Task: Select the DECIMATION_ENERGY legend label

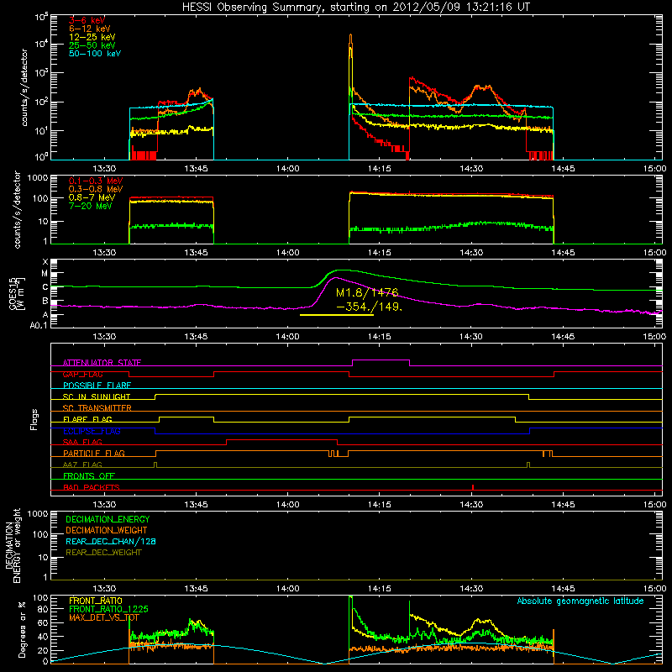Action: click(x=108, y=519)
